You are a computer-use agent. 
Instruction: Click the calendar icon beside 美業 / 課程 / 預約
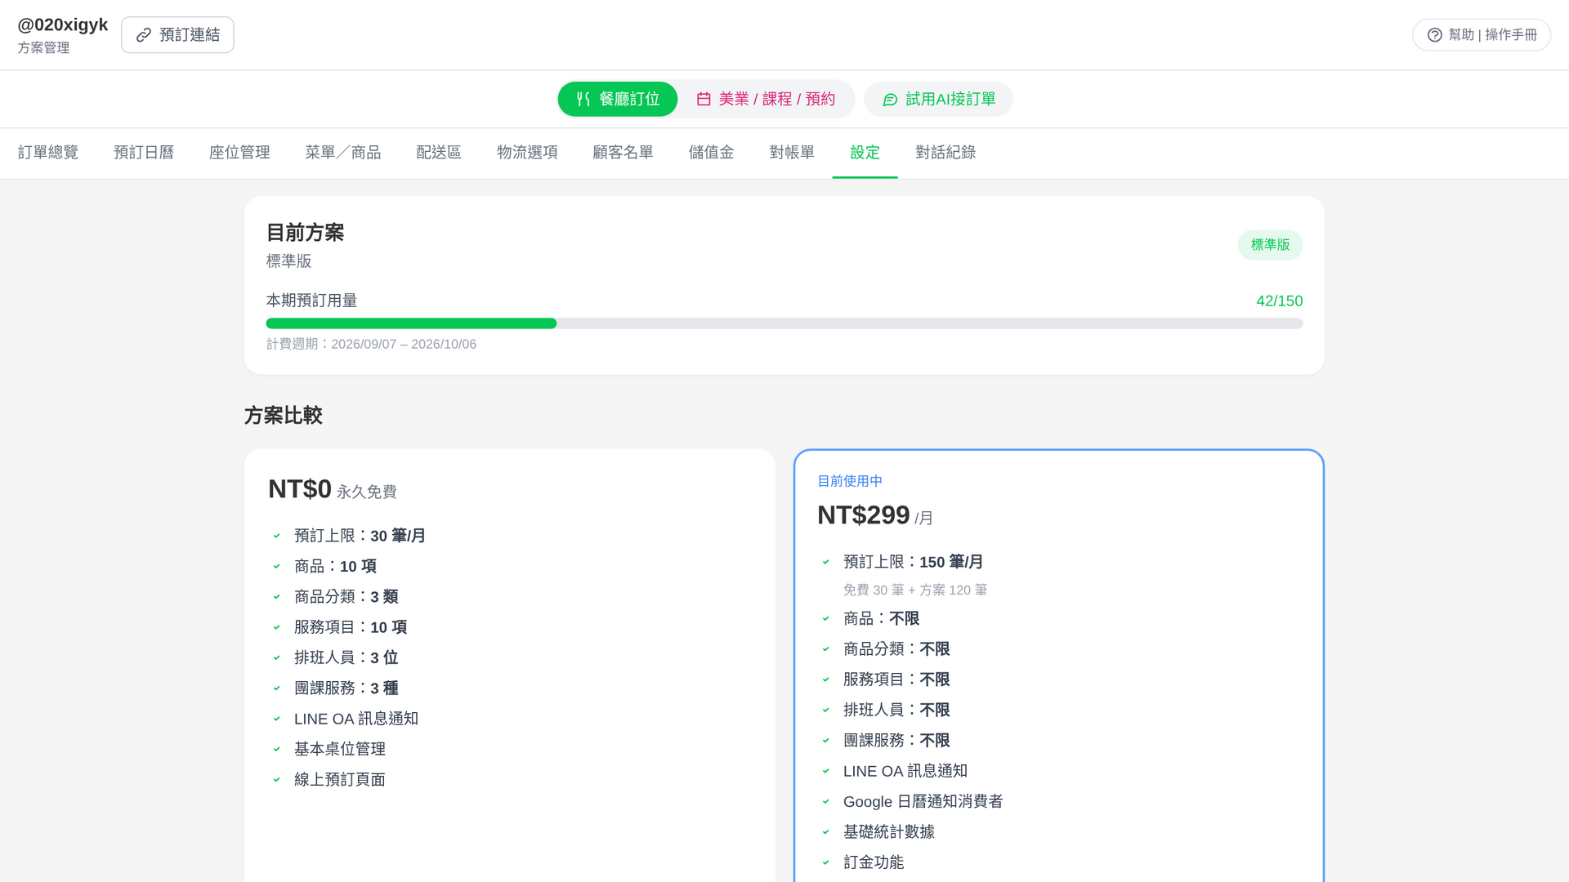704,99
